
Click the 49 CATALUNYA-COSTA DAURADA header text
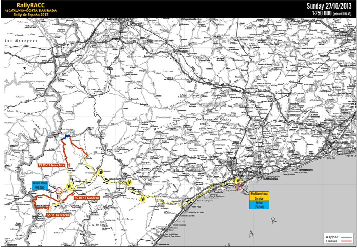[31, 11]
